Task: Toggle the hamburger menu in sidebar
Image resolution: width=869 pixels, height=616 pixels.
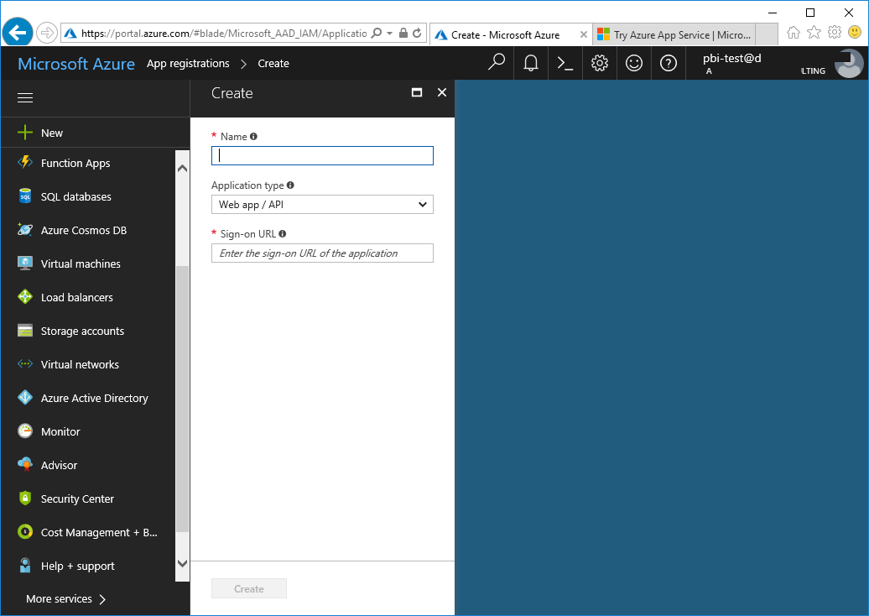Action: pyautogui.click(x=25, y=98)
